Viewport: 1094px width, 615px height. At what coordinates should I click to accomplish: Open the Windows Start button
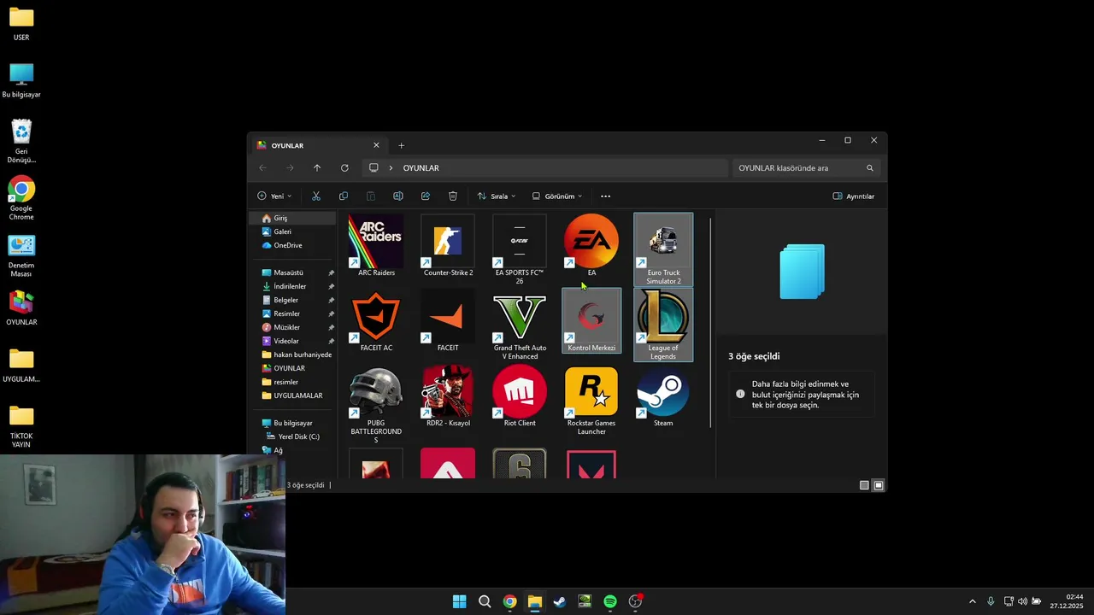click(x=460, y=601)
